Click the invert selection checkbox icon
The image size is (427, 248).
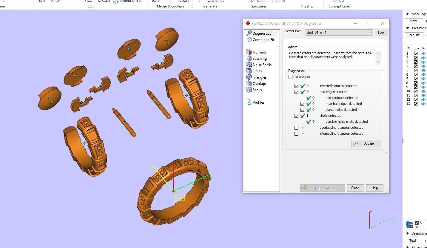click(419, 224)
